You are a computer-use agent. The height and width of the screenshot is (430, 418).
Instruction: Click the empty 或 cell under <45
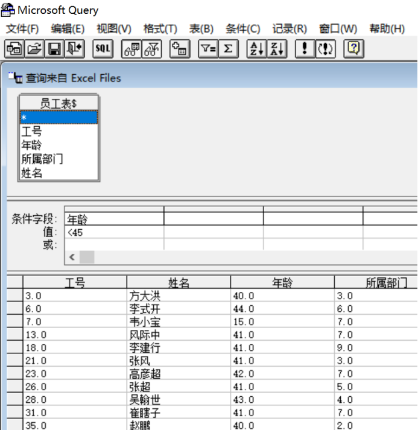pos(114,244)
